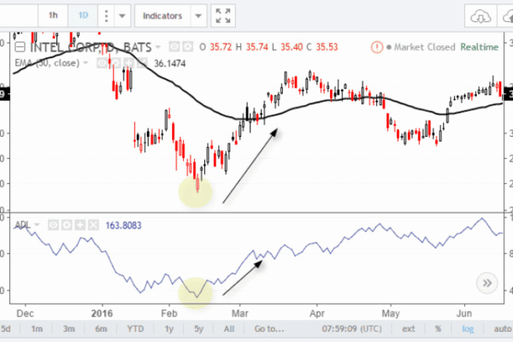Collapse the INTEL CORP legend box

[20, 48]
